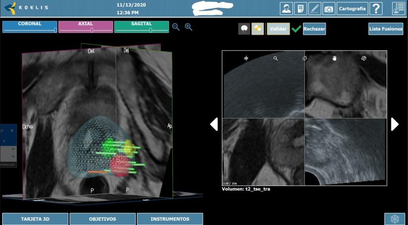Screen dimensions: 408x225
Task: Open help via question mark icon
Action: [376, 8]
